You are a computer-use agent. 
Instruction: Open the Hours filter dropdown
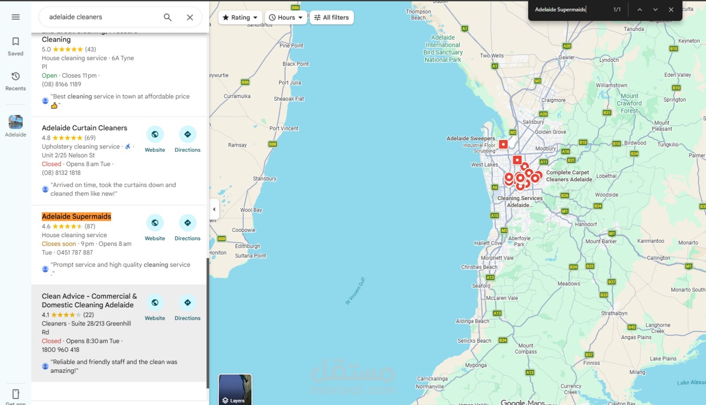(286, 18)
